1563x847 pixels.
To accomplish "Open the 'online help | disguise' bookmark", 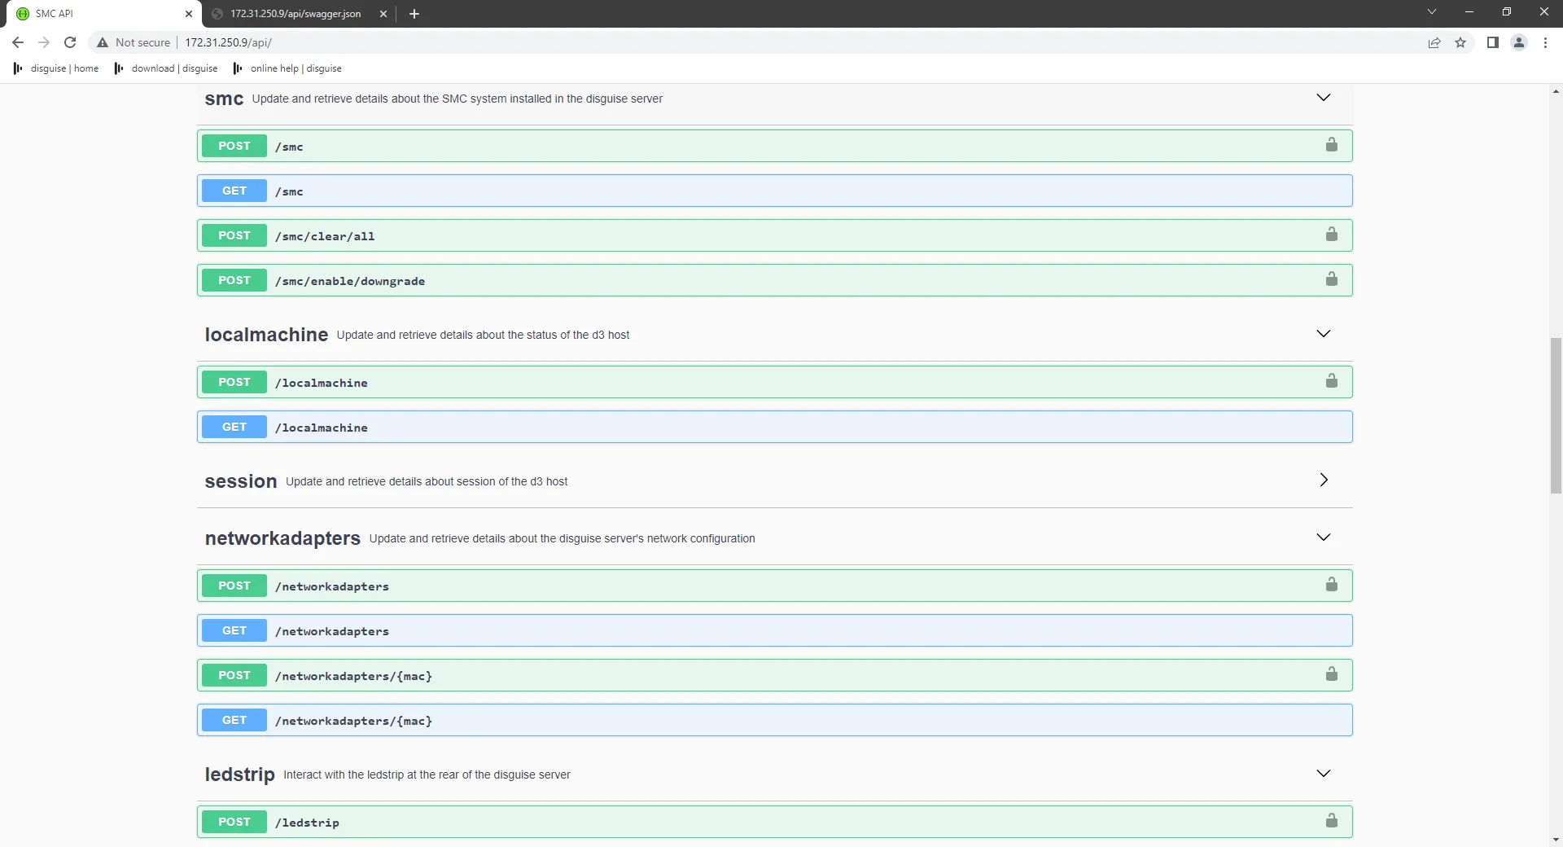I will (x=287, y=68).
